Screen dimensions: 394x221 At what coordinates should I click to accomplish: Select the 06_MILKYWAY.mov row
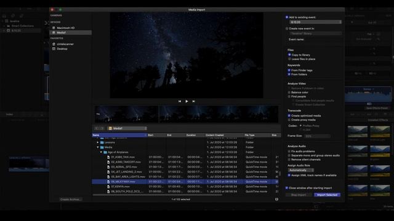(x=185, y=182)
